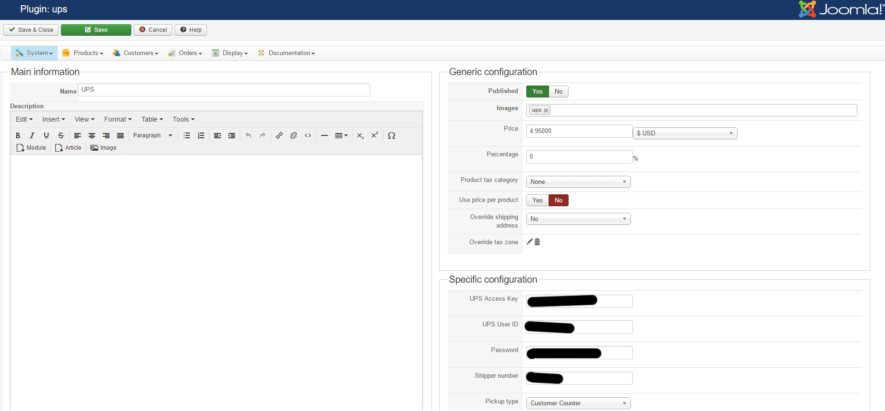Delete the override tax zone
885x411 pixels.
coord(537,242)
